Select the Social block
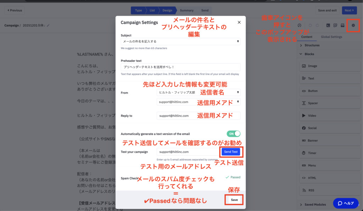The height and width of the screenshot is (211, 363). pyautogui.click(x=330, y=128)
